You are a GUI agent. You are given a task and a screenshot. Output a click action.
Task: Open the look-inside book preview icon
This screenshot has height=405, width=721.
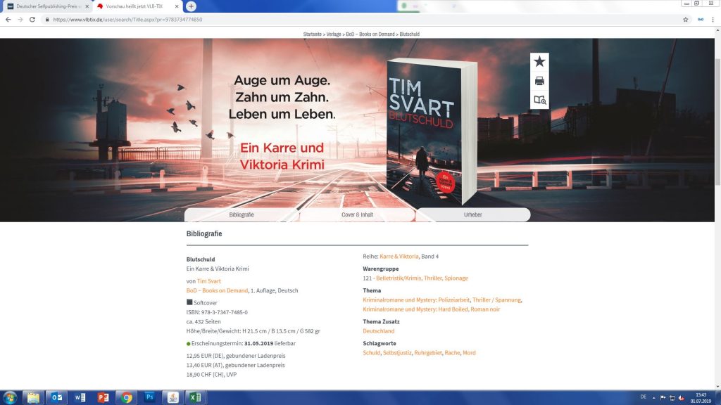pyautogui.click(x=540, y=100)
